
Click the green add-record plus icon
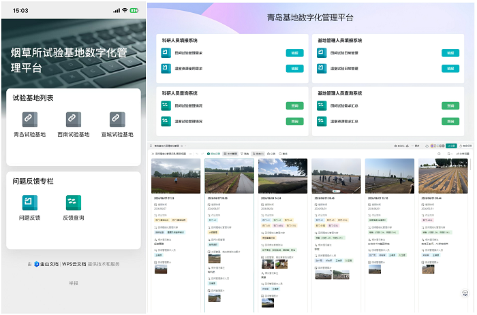point(209,154)
